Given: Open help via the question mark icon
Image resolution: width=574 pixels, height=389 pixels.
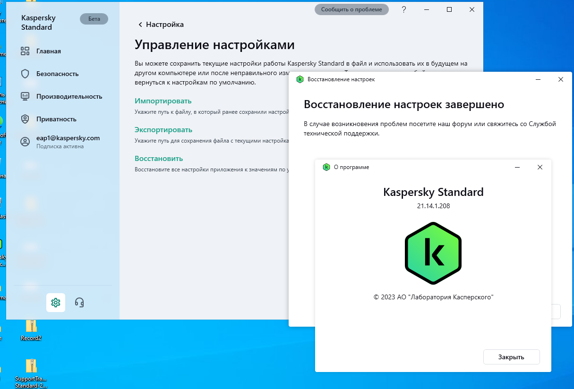Looking at the screenshot, I should tap(404, 9).
